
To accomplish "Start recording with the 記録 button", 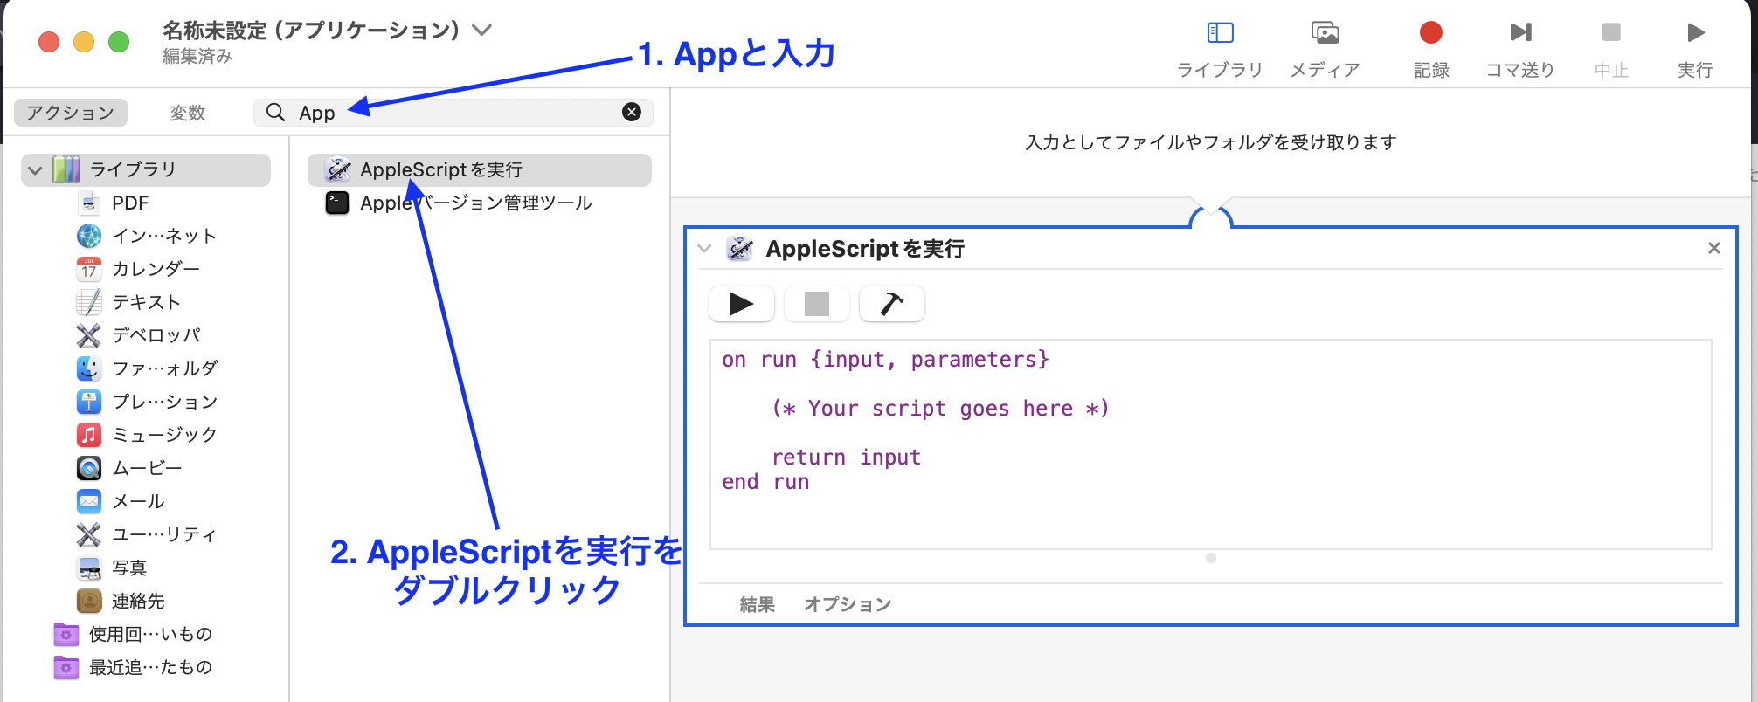I will point(1431,50).
